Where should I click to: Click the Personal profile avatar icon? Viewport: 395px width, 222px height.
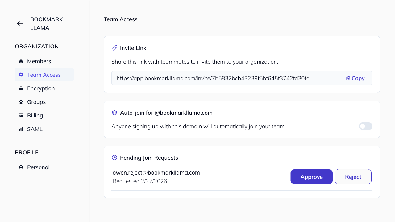point(21,167)
